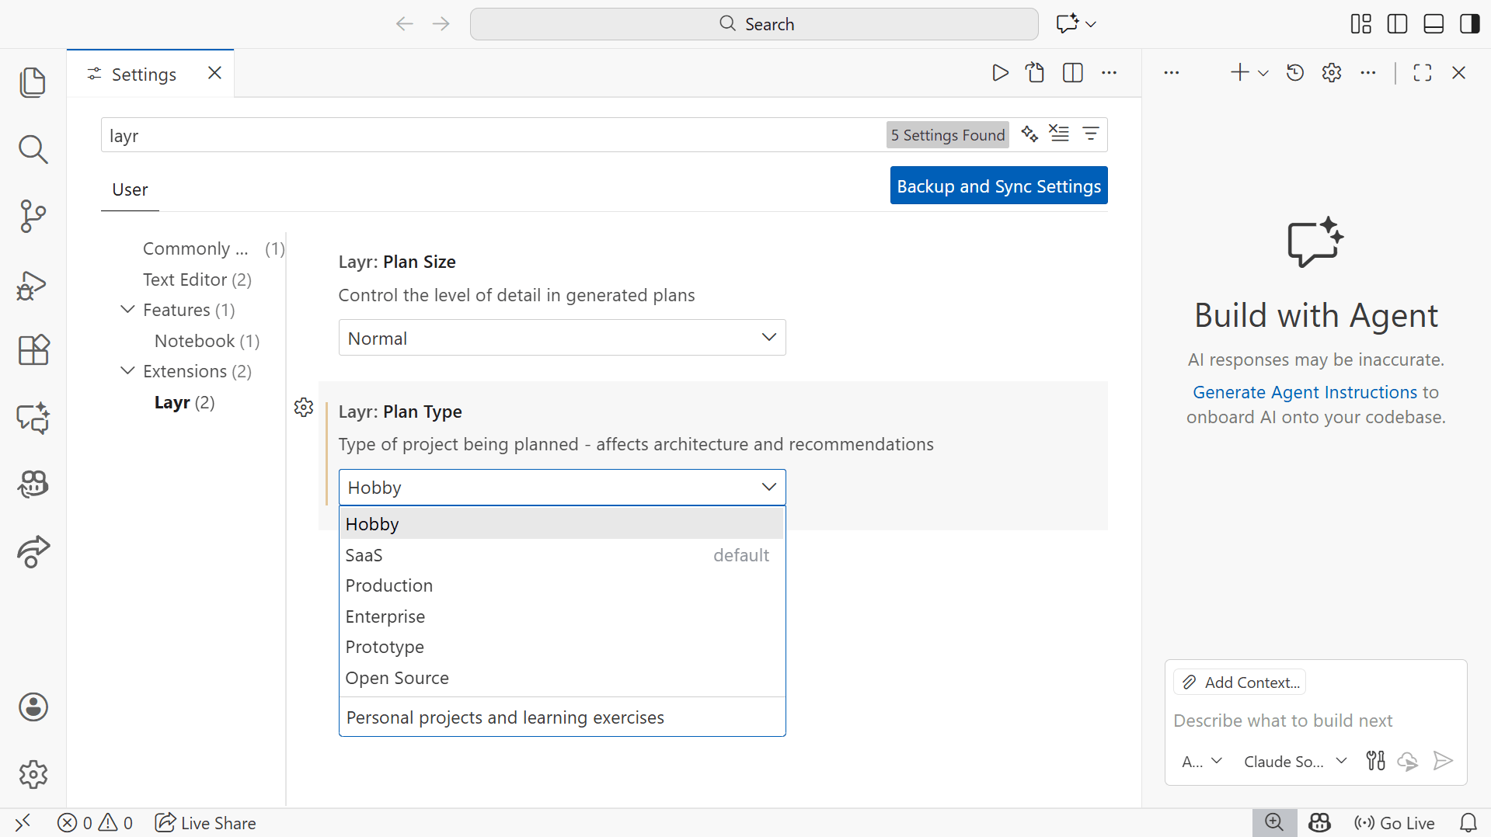Send the chat message with the arrow icon
Viewport: 1491px width, 837px height.
coord(1443,761)
